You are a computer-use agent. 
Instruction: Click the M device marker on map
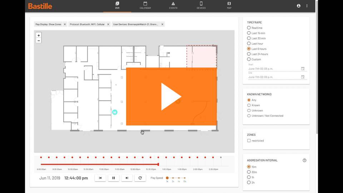[x=115, y=112]
